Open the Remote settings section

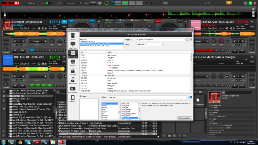(x=73, y=98)
